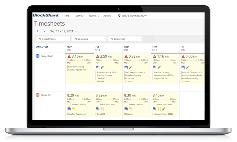Click warning icon on Kevin's Friday 5:00 entry
The height and width of the screenshot is (142, 237).
coord(183,56)
